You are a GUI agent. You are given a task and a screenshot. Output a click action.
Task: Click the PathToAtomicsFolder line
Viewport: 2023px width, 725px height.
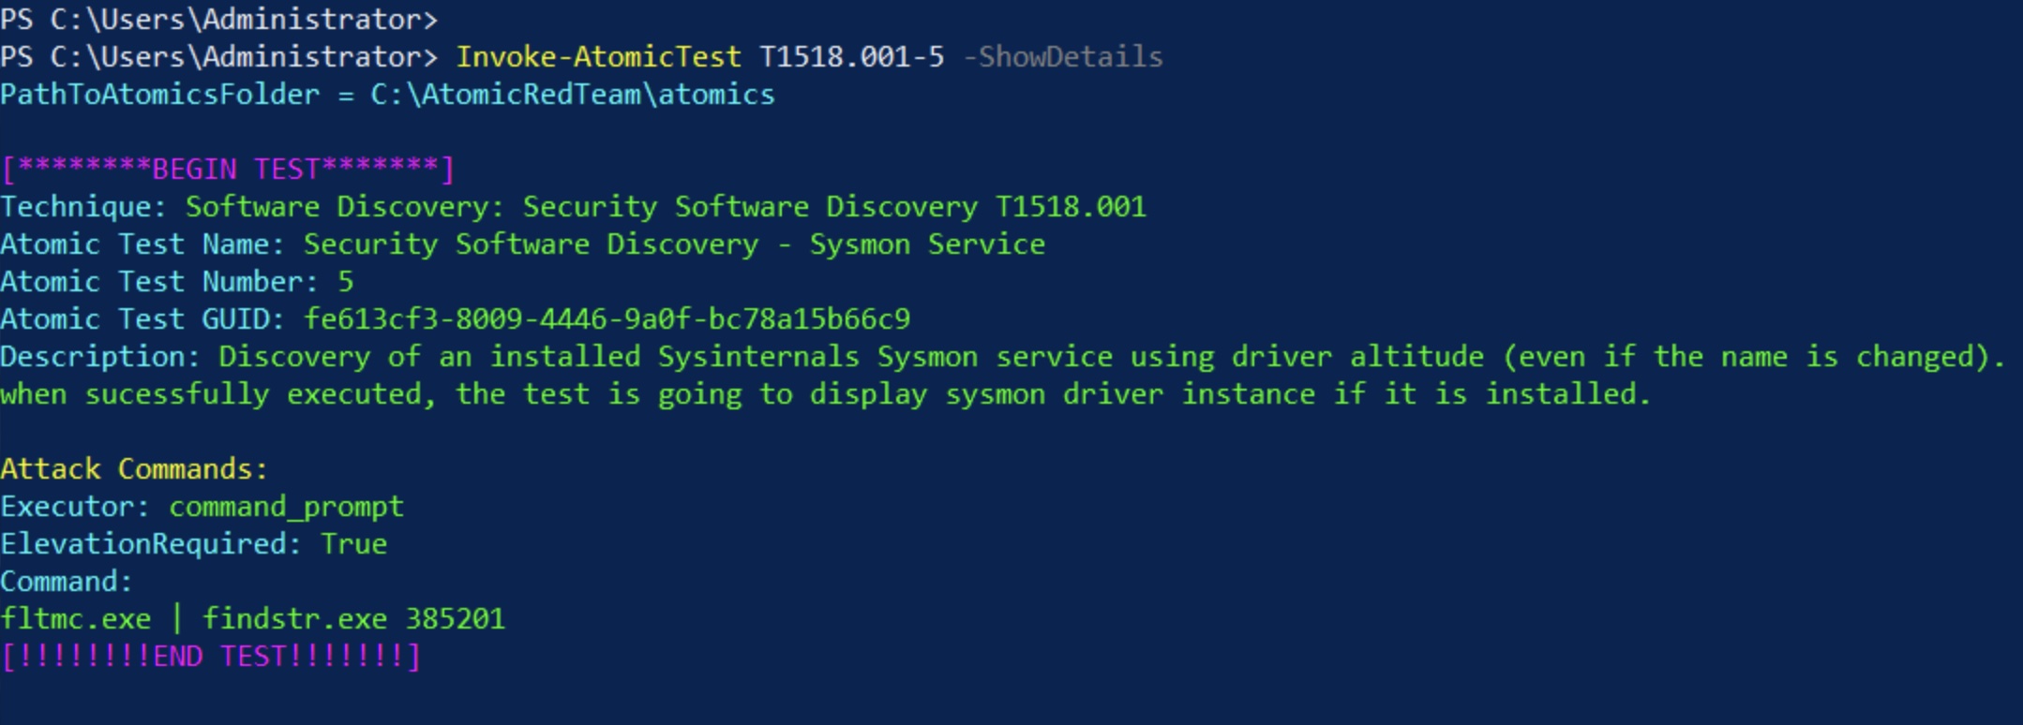tap(387, 95)
